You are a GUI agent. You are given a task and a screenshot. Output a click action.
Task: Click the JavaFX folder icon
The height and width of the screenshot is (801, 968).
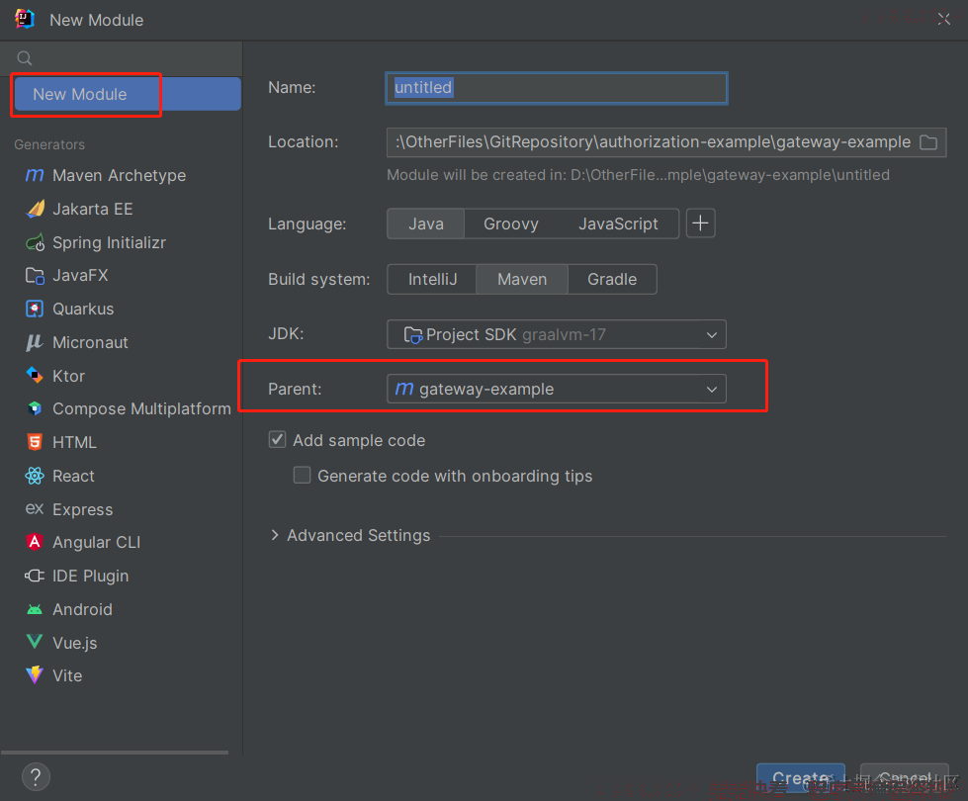[35, 276]
